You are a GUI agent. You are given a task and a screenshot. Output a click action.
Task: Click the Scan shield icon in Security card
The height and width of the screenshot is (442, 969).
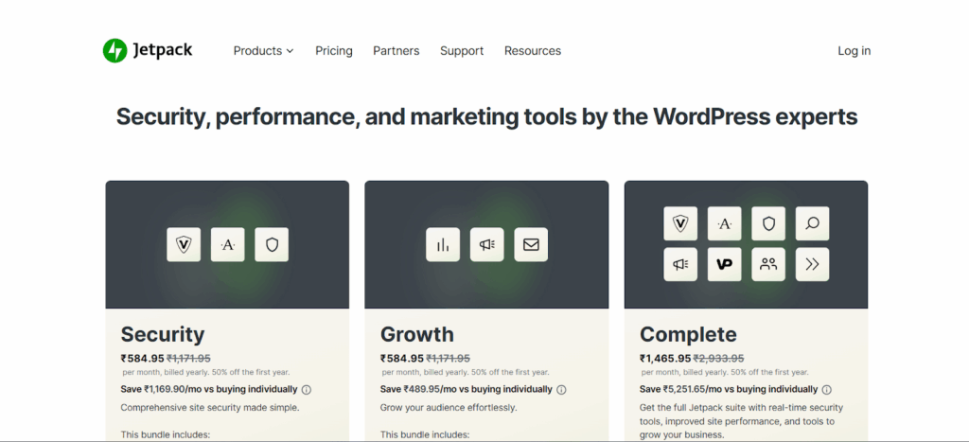[x=272, y=245]
